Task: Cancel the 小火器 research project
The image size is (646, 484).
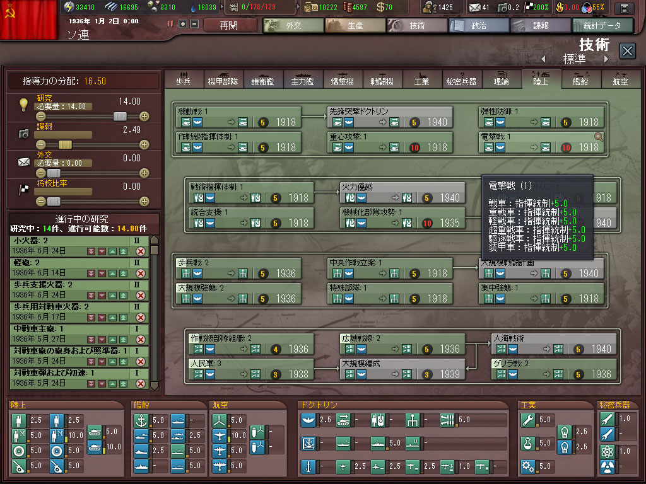Action: [x=141, y=251]
